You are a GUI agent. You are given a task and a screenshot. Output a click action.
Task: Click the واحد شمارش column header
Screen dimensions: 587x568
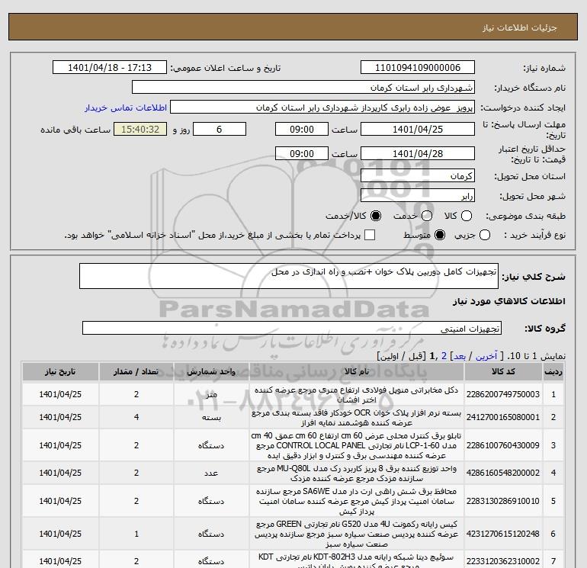(211, 371)
